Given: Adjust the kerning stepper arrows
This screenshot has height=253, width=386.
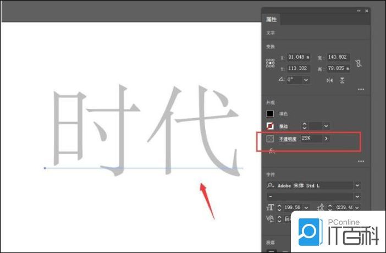Looking at the screenshot, I should pos(279,219).
